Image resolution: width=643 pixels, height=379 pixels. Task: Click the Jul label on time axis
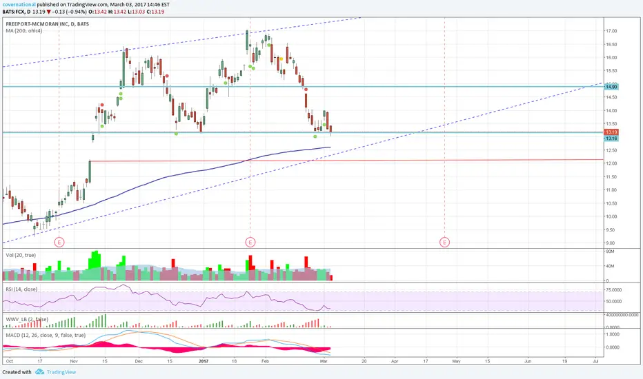595,361
